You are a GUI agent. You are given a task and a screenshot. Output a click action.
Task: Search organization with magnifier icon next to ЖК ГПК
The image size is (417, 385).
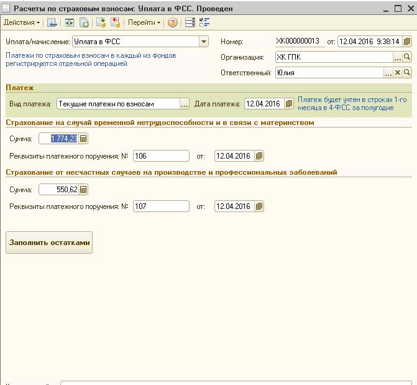[408, 57]
